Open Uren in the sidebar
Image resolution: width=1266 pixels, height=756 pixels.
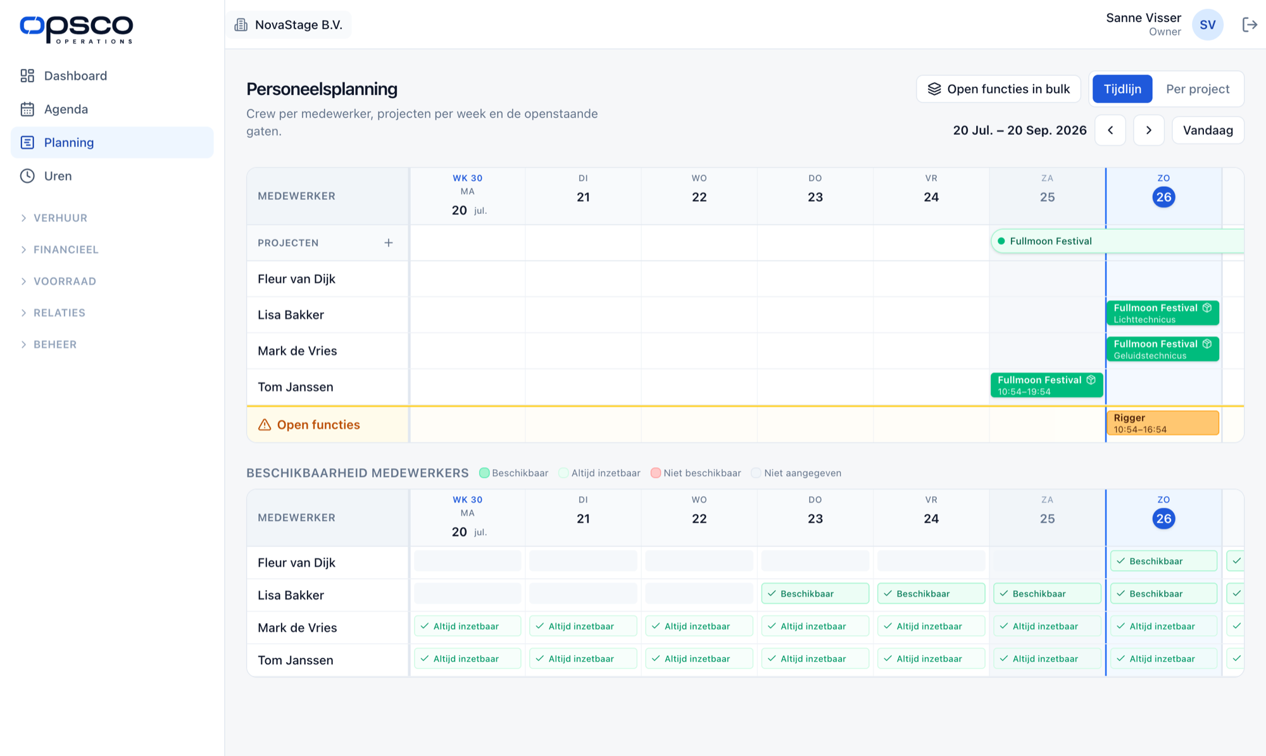(112, 176)
